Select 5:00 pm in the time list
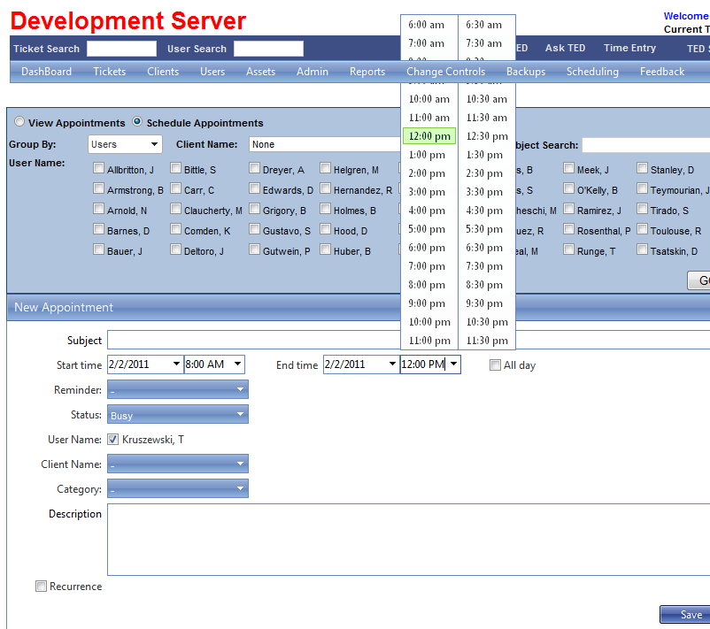Image resolution: width=710 pixels, height=629 pixels. [x=427, y=229]
